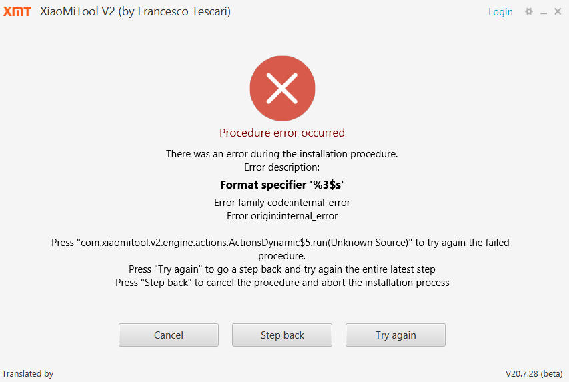The width and height of the screenshot is (569, 382).
Task: Click the 'Translated by' footer text
Action: [28, 374]
